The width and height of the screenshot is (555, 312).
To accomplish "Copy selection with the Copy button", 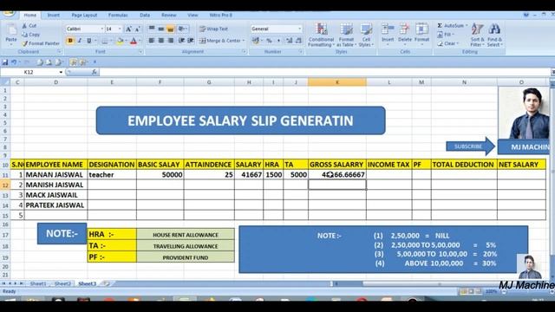I will [x=31, y=35].
